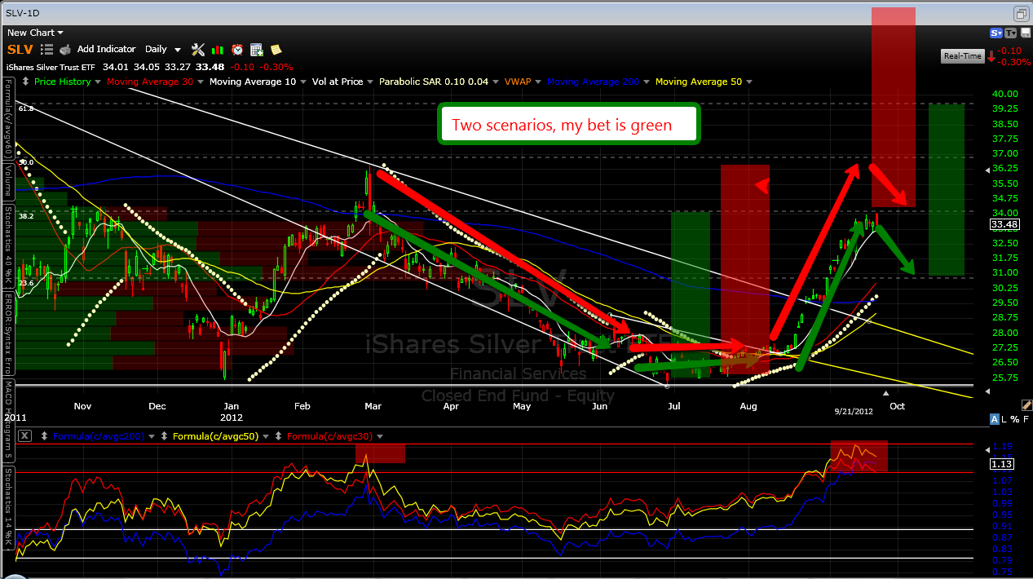Click the Moving Average 50 label
1033x579 pixels.
tap(699, 82)
